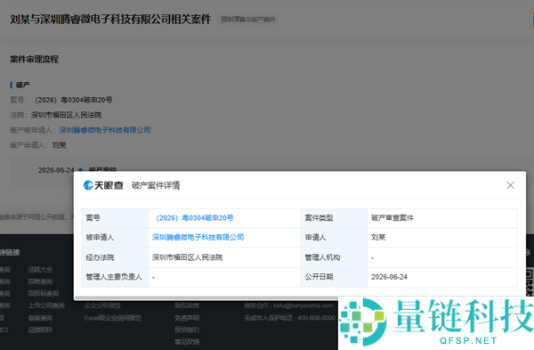
Task: Click the 管理人主要负责人 label cell in dialog
Action: [x=115, y=277]
